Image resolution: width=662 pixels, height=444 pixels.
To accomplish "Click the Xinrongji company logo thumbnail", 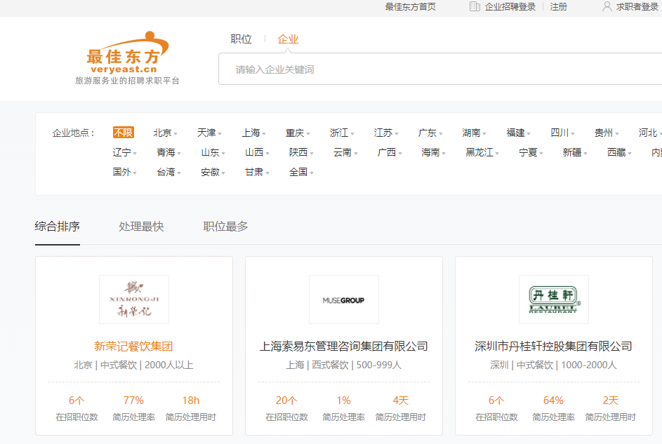I will (x=134, y=300).
